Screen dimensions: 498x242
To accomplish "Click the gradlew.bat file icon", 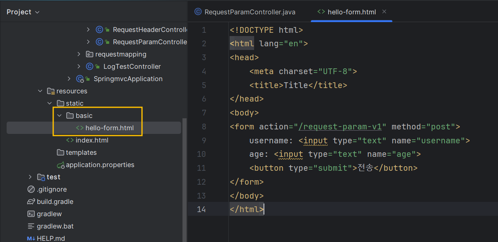I will 31,226.
